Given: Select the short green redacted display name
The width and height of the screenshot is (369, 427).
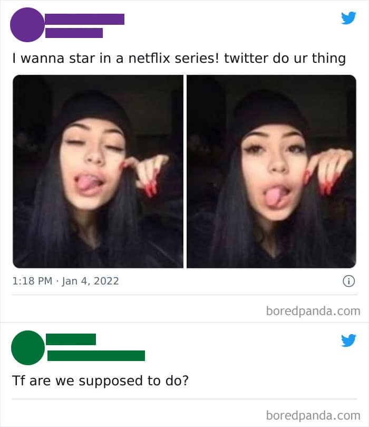Looking at the screenshot, I should click(x=71, y=339).
